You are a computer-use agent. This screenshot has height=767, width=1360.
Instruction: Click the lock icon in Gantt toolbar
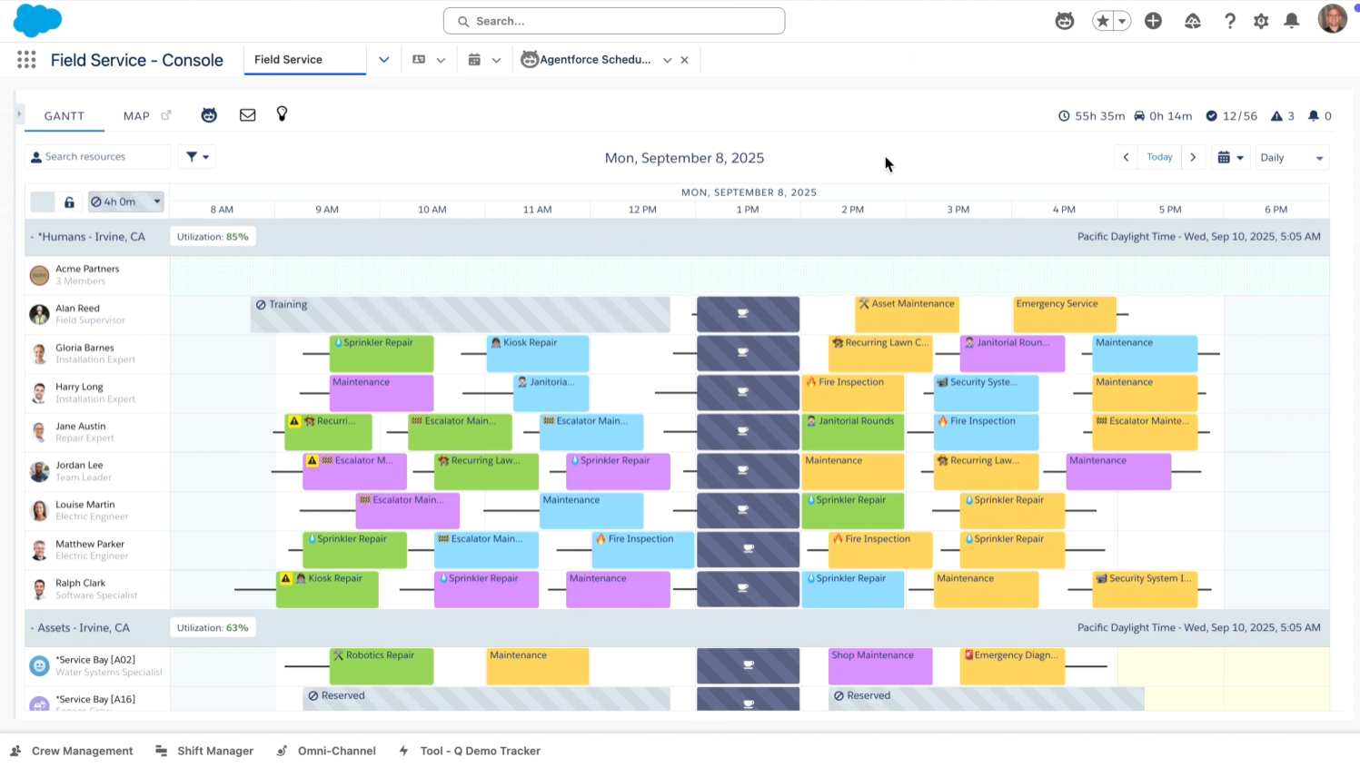(69, 202)
